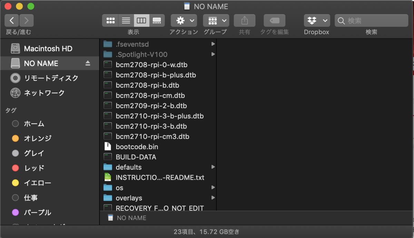
Task: Click the Edit Tags toolbar button
Action: pos(275,20)
